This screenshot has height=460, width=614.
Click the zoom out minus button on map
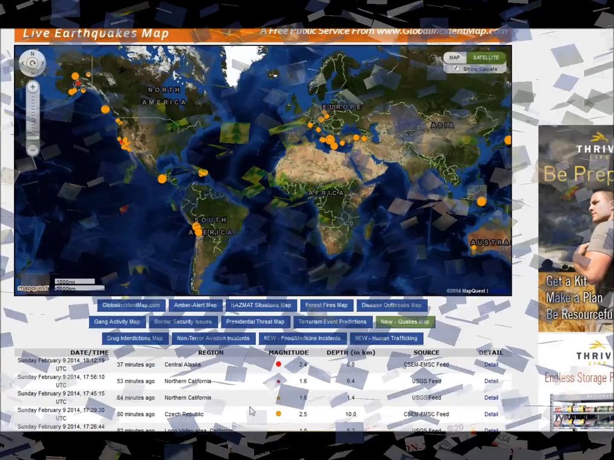33,149
